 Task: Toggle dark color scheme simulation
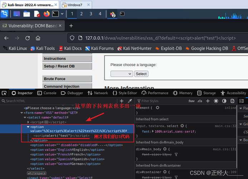point(224,101)
